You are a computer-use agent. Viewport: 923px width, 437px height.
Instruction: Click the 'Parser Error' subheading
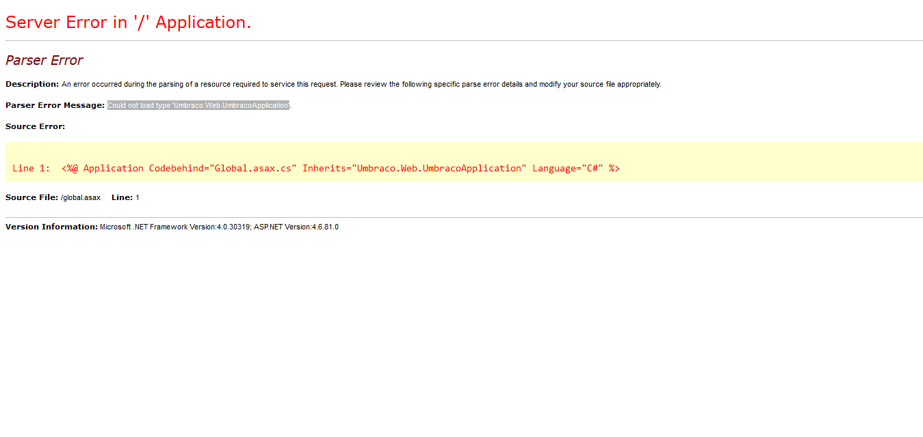point(44,61)
